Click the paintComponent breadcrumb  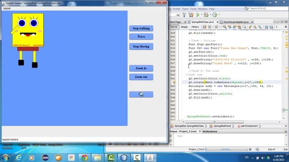248,126
